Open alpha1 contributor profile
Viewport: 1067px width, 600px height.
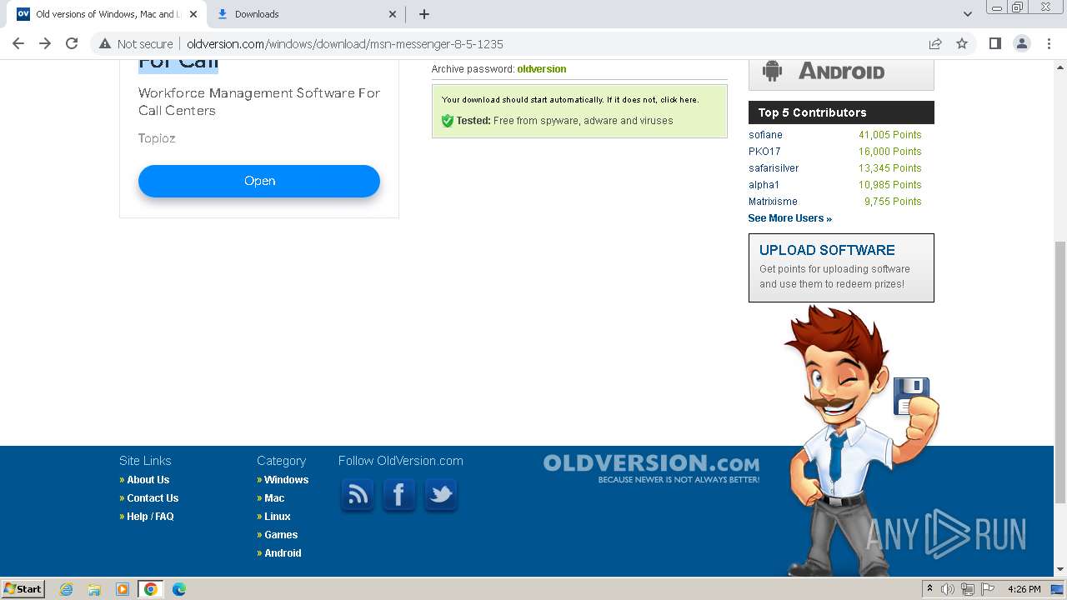coord(764,185)
